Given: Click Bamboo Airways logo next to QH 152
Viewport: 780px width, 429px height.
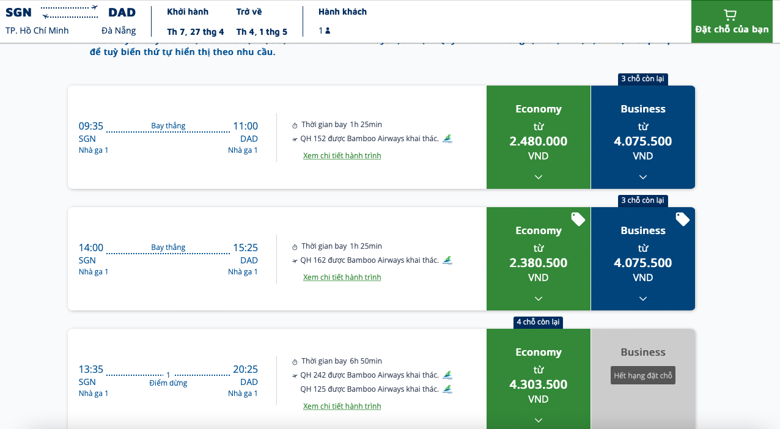Looking at the screenshot, I should [x=447, y=139].
